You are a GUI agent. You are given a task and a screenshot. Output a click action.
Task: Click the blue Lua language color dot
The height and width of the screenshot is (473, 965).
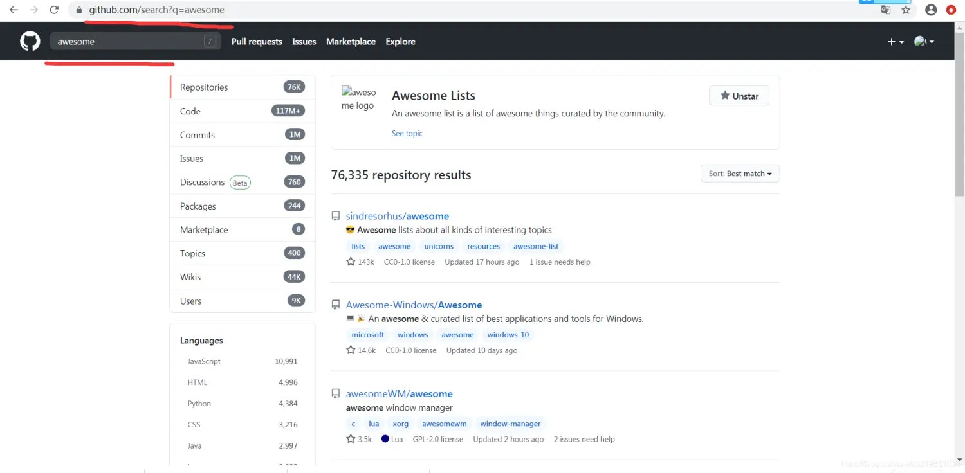386,439
